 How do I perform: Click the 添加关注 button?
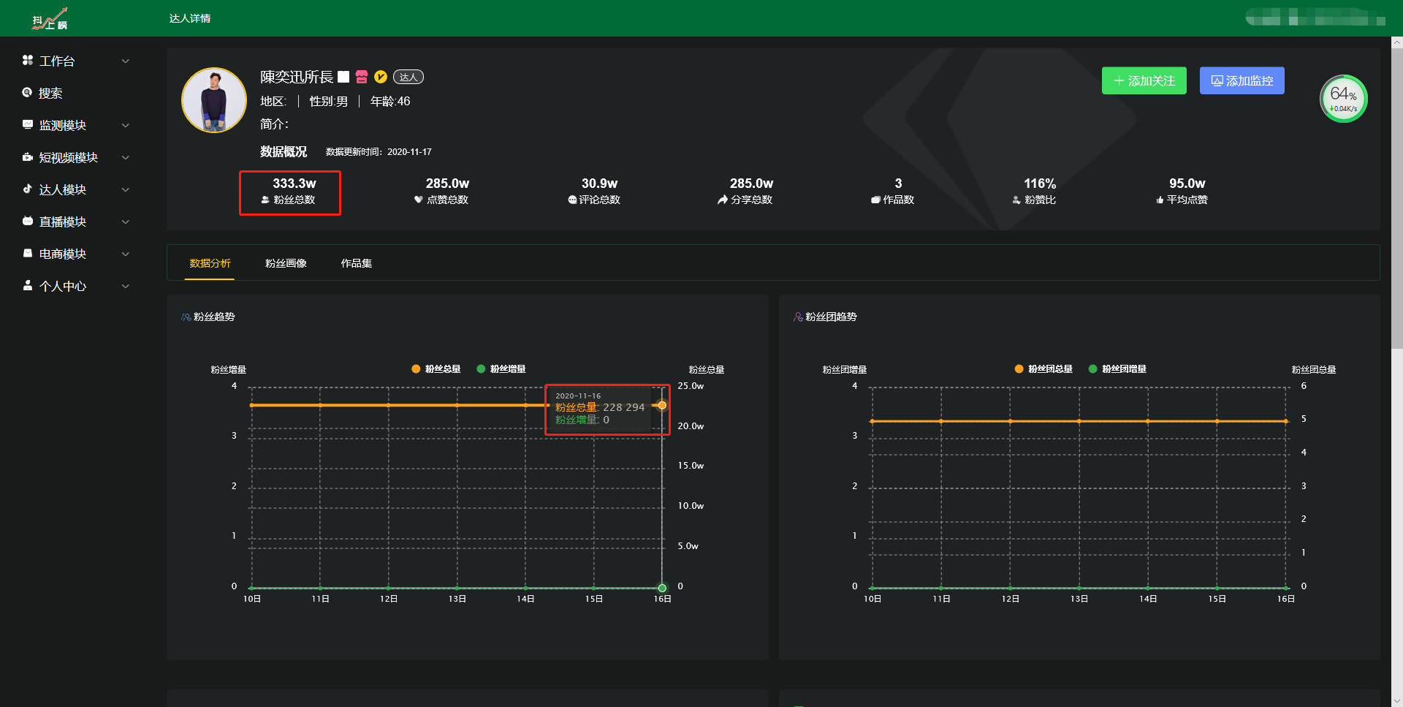(x=1144, y=80)
